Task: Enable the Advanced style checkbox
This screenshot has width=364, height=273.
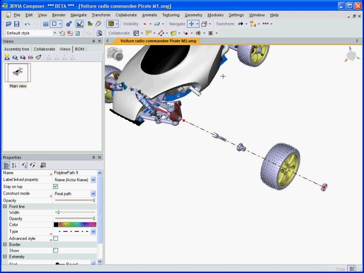Action: (x=56, y=238)
